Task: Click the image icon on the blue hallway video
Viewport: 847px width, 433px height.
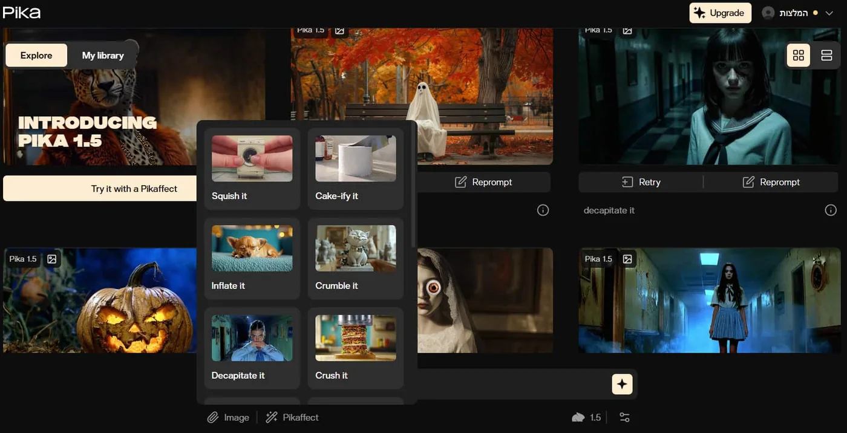Action: click(627, 259)
